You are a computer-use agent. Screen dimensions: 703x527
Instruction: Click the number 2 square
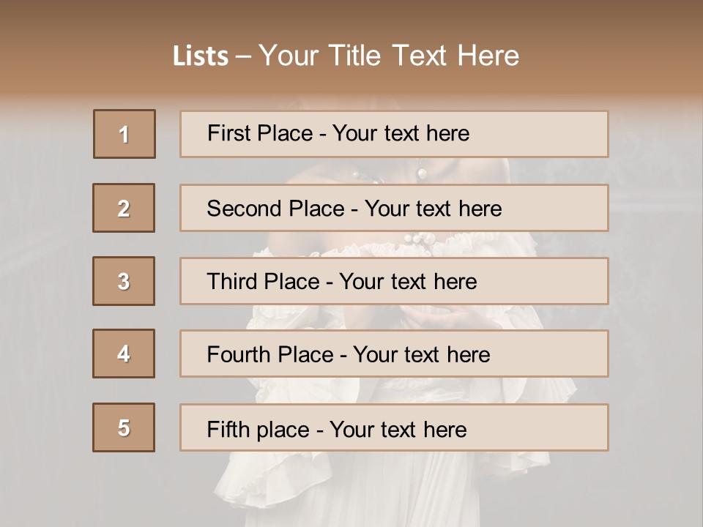(x=124, y=208)
